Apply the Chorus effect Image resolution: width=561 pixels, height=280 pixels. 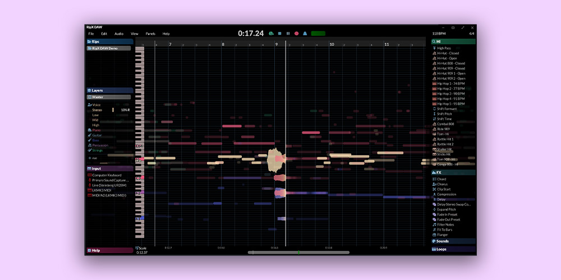[442, 184]
